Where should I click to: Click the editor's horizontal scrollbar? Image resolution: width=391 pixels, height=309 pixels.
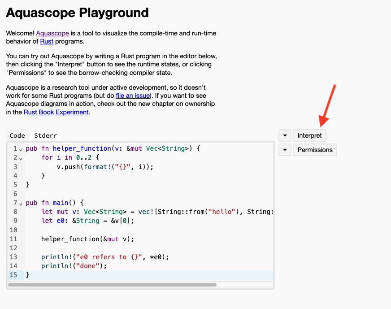(x=112, y=284)
